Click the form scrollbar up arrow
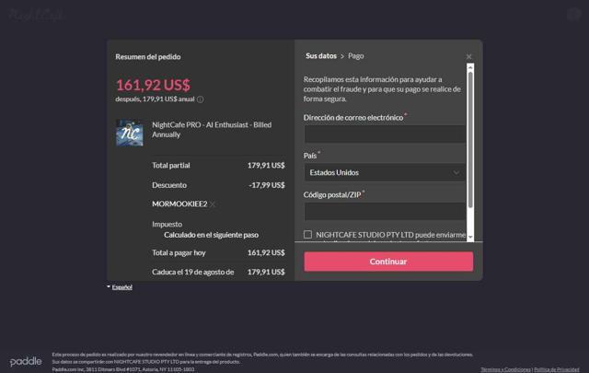This screenshot has height=373, width=589. click(470, 67)
